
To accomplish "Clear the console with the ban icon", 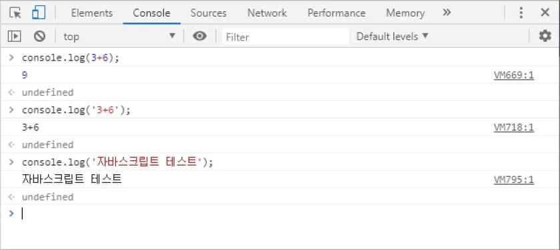I will [39, 36].
